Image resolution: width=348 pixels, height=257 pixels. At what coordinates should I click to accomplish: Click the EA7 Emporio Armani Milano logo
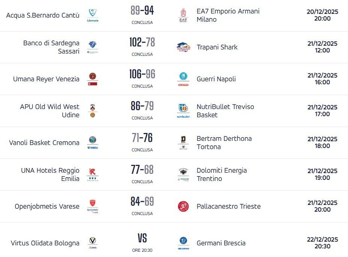tap(183, 15)
